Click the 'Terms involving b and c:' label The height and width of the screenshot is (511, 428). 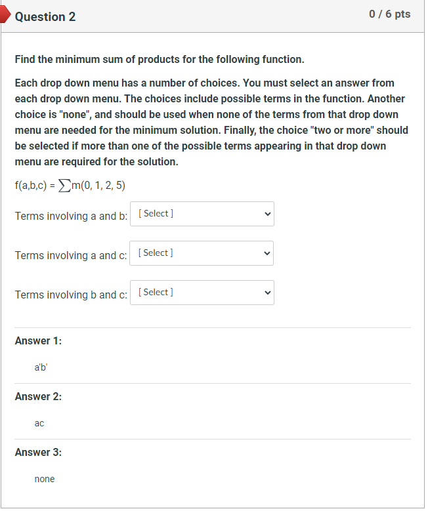(x=71, y=295)
